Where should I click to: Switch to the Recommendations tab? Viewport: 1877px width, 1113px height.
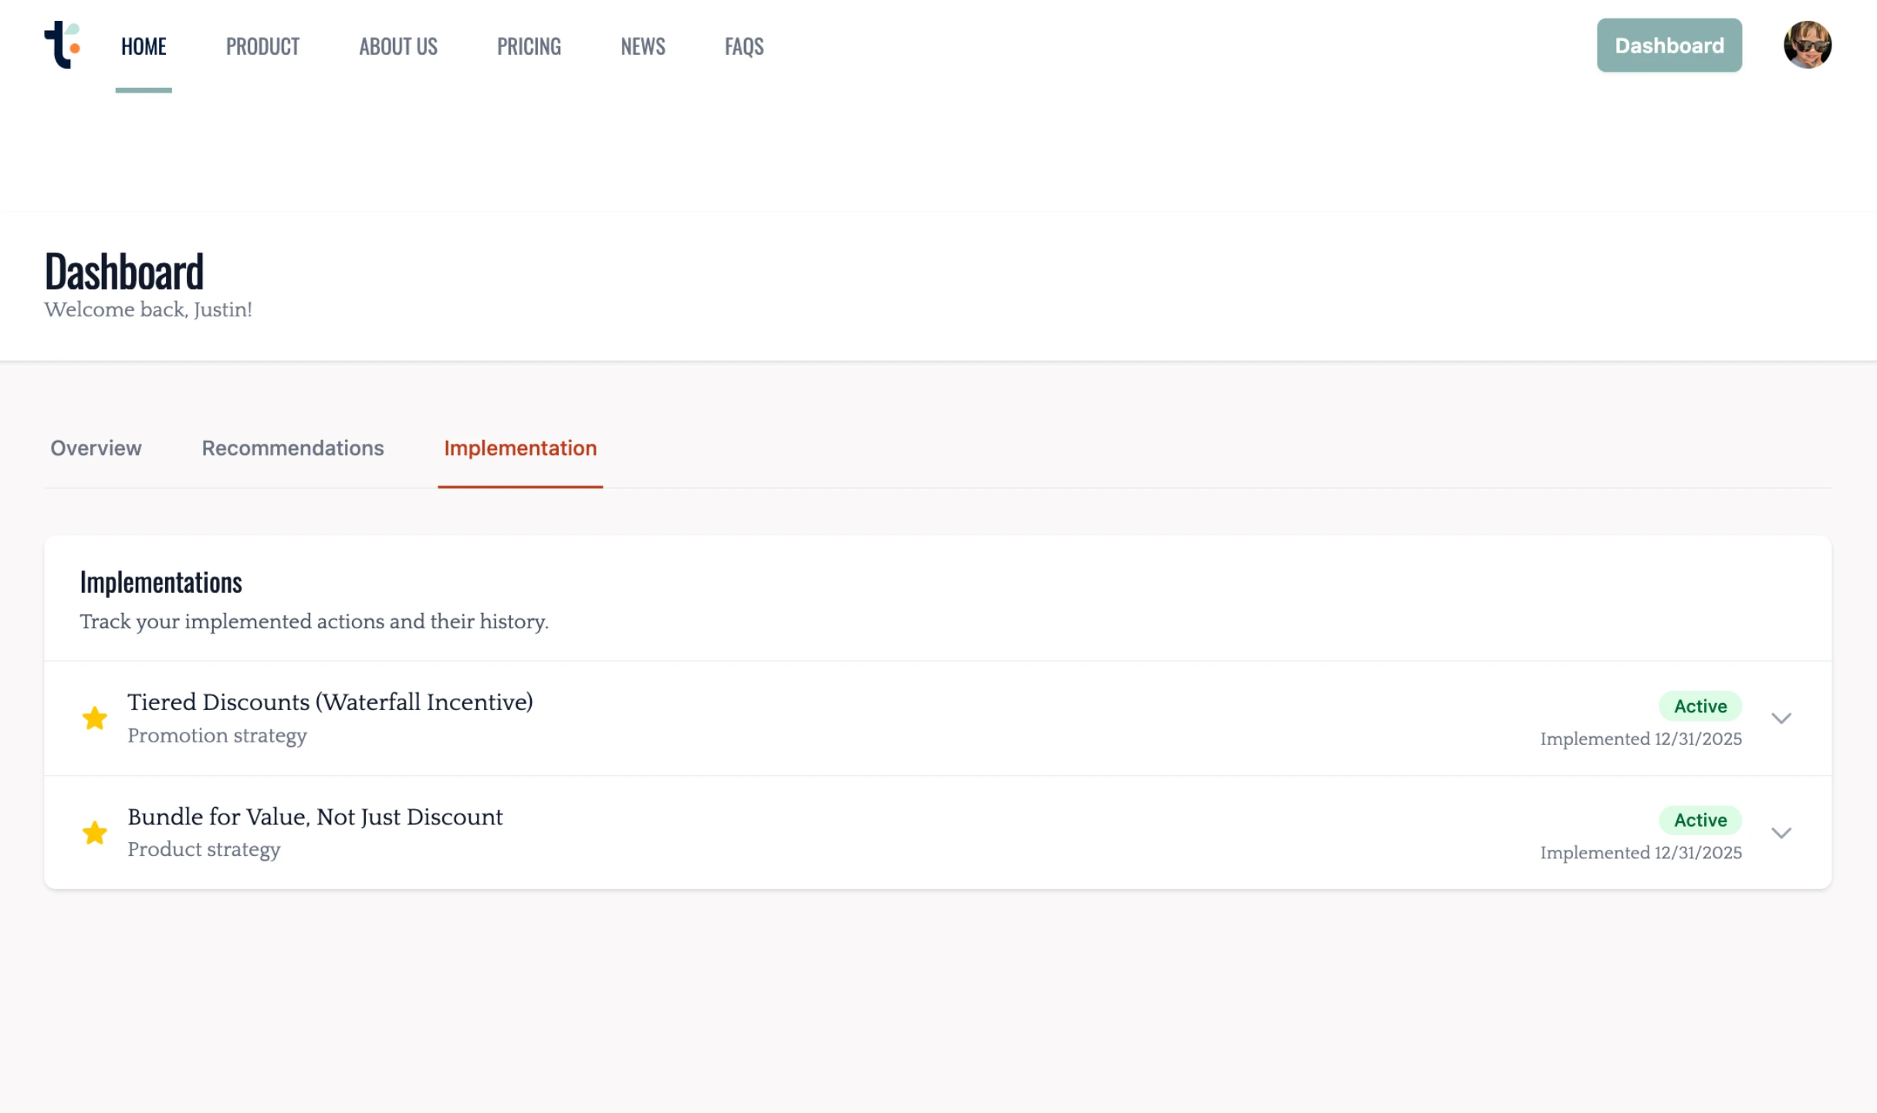tap(292, 448)
